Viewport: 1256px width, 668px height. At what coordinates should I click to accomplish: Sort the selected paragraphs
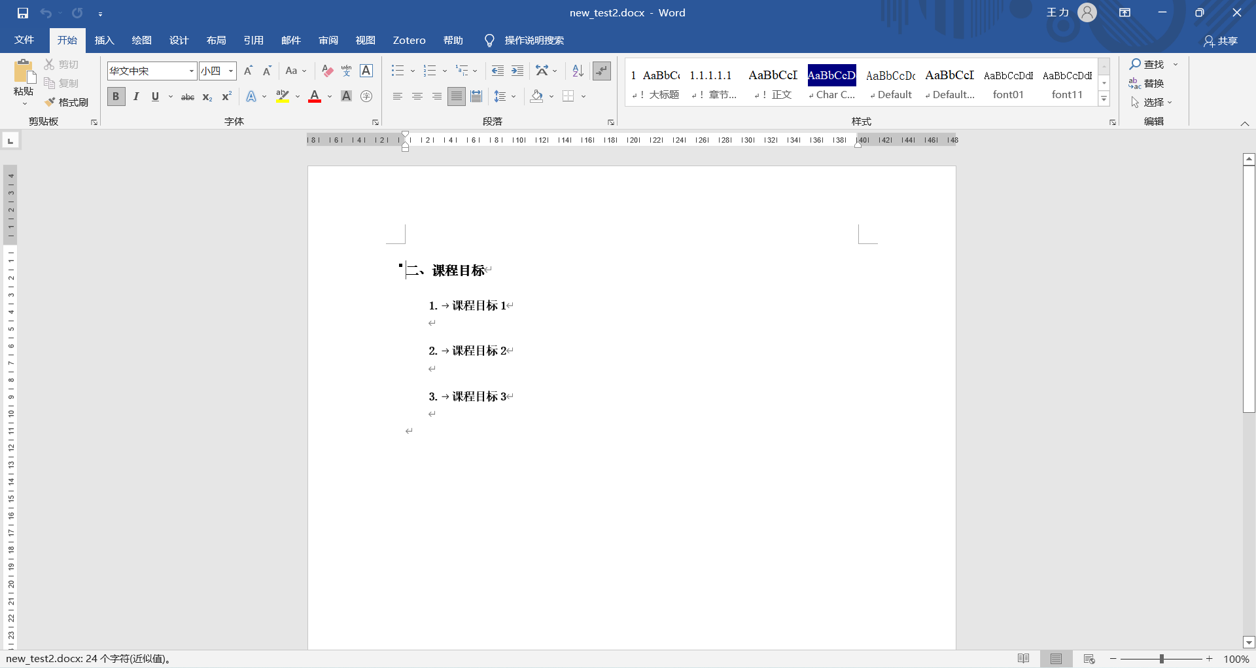[576, 71]
